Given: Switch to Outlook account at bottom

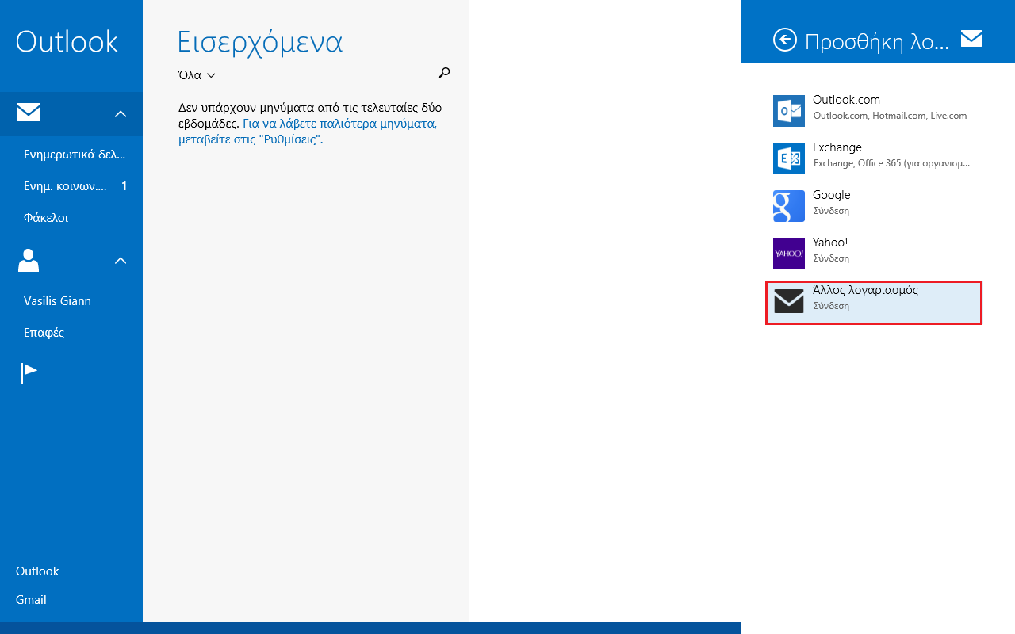Looking at the screenshot, I should 37,571.
